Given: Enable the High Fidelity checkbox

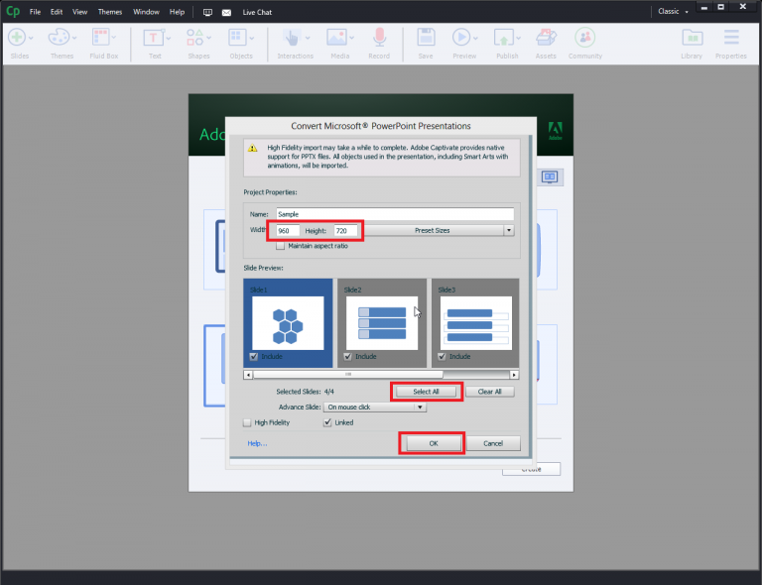Looking at the screenshot, I should 247,422.
